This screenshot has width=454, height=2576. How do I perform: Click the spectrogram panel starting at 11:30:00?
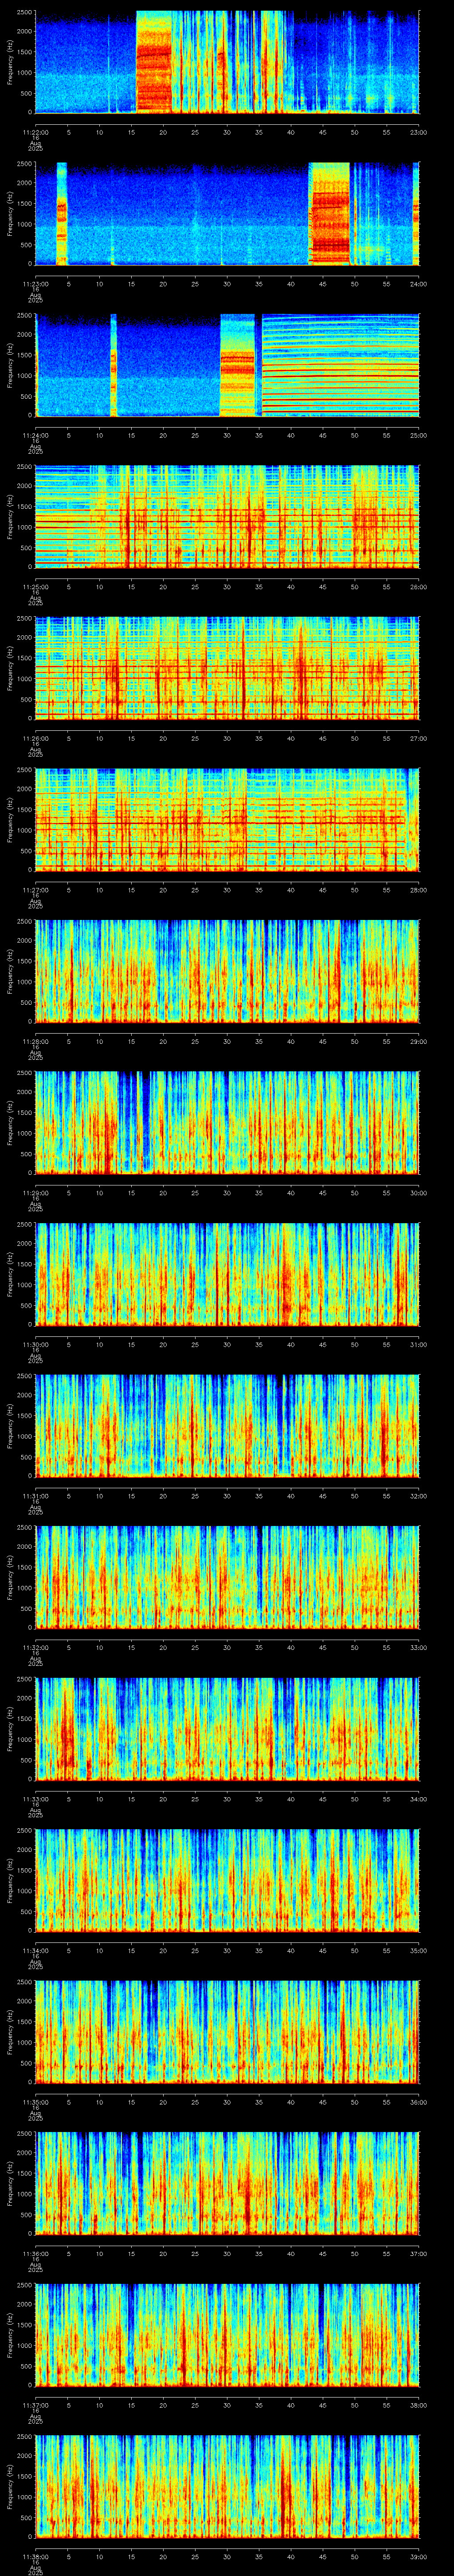[227, 1274]
